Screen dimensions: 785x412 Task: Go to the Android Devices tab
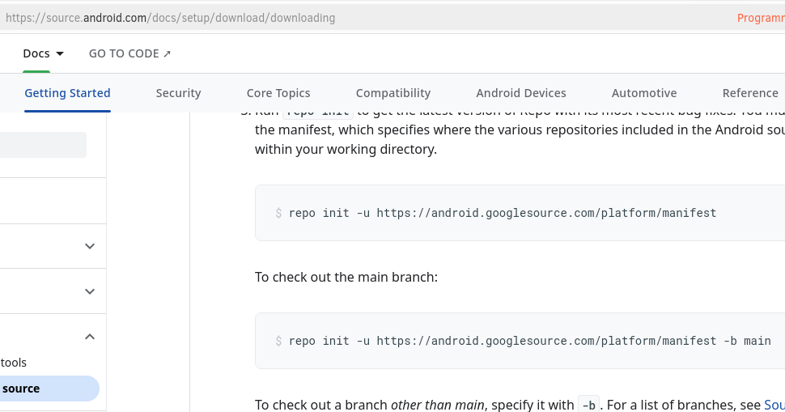tap(521, 93)
